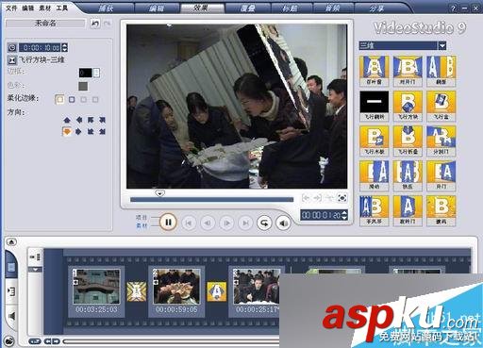Select the highlighted orange direction arrow
Image resolution: width=483 pixels, height=348 pixels.
point(67,131)
